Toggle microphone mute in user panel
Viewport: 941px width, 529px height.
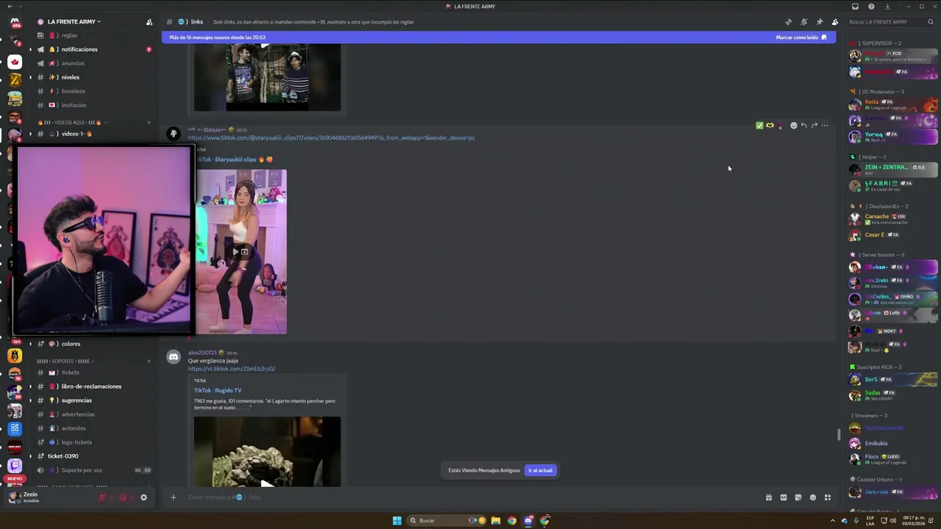(x=102, y=497)
